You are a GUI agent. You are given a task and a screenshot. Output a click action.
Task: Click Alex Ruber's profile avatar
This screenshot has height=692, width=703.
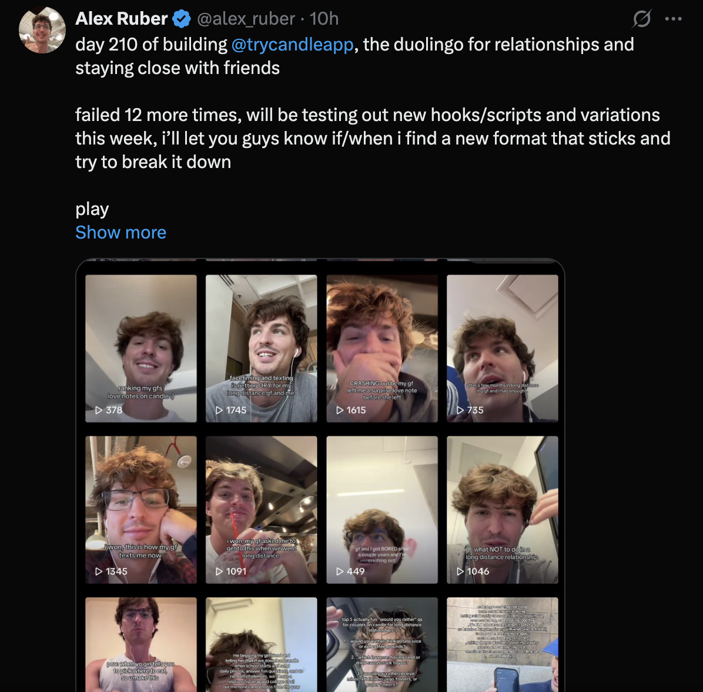42,30
